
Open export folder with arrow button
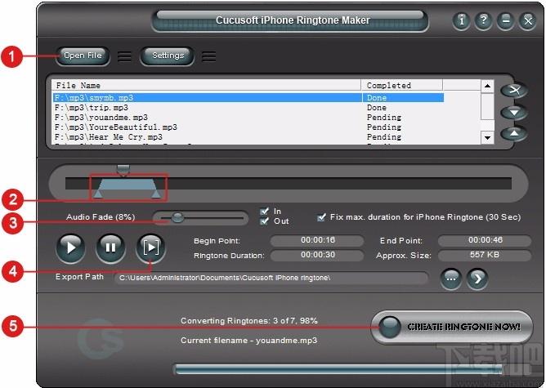click(x=477, y=278)
